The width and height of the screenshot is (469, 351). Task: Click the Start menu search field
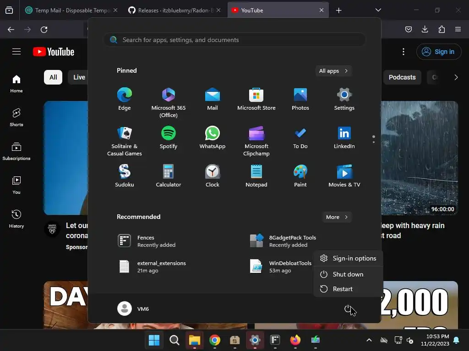click(234, 40)
